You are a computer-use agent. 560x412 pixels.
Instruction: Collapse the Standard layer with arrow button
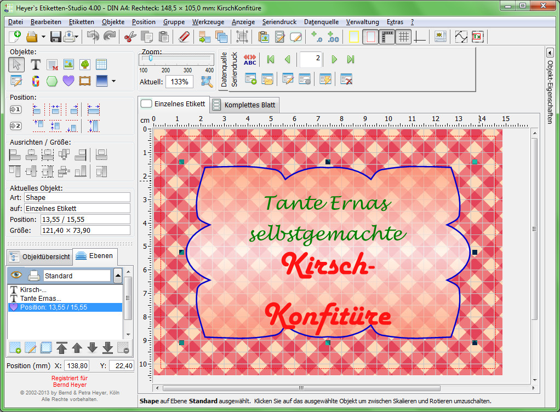point(118,276)
